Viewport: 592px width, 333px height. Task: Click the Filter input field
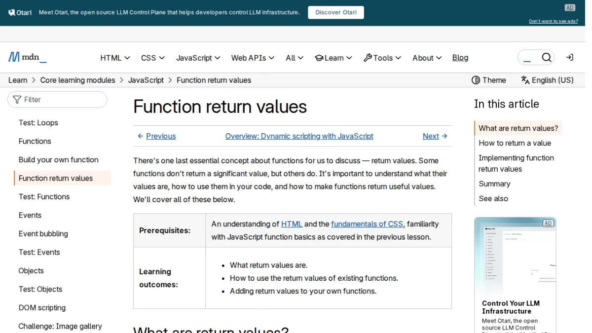57,100
